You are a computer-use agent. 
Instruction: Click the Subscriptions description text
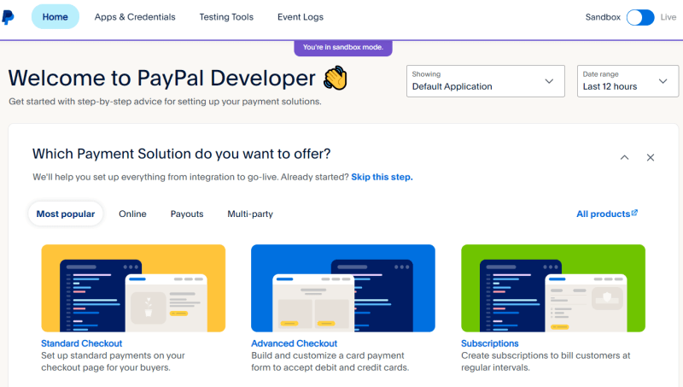point(546,361)
